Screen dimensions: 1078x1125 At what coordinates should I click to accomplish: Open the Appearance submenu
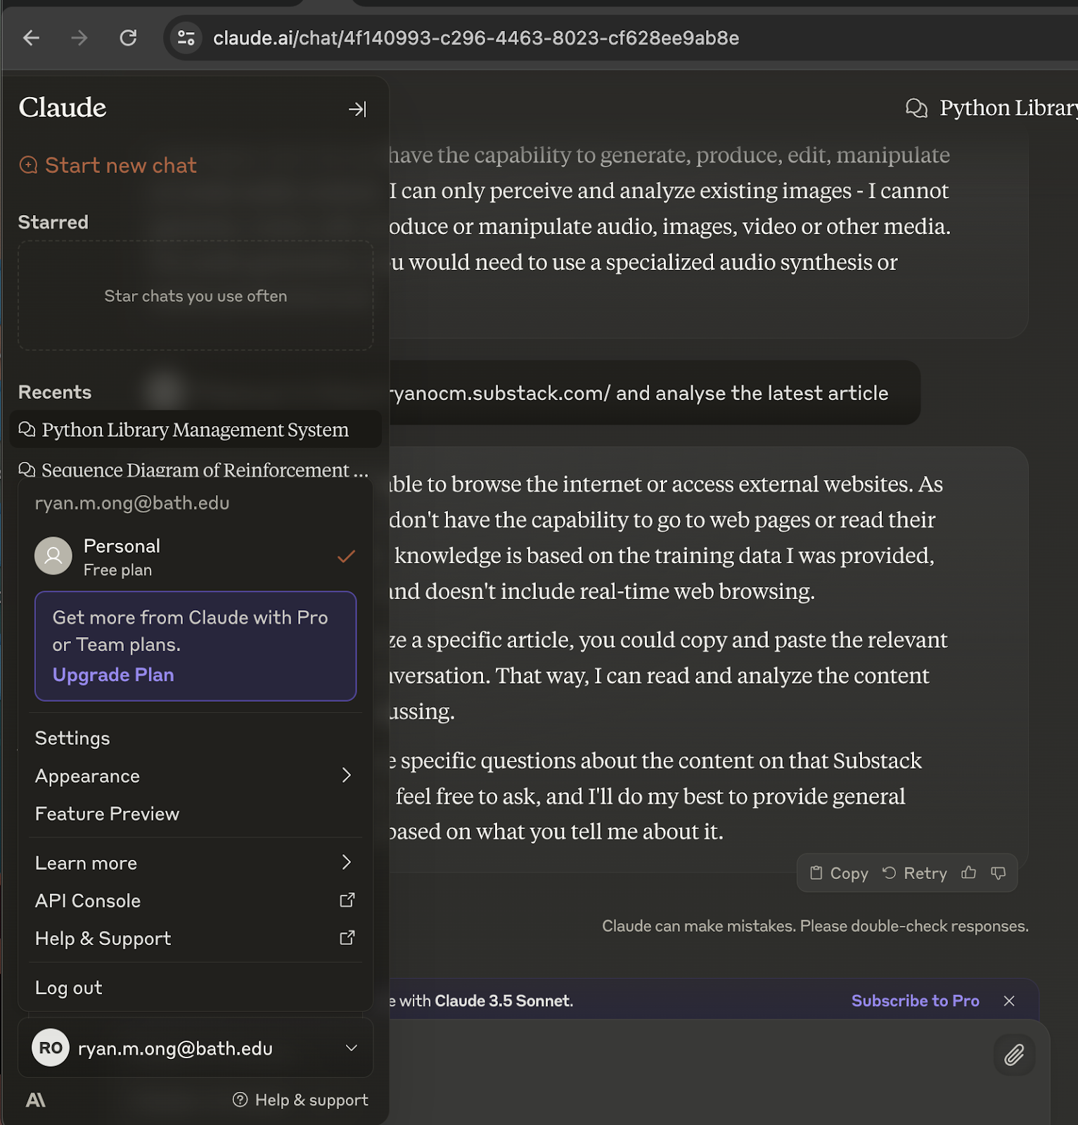[195, 776]
